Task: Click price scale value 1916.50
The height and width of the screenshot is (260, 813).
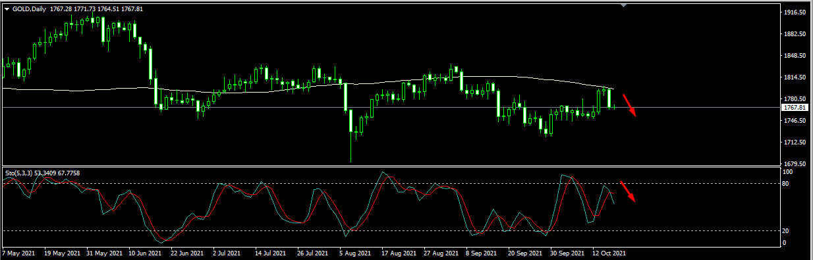Action: 795,12
